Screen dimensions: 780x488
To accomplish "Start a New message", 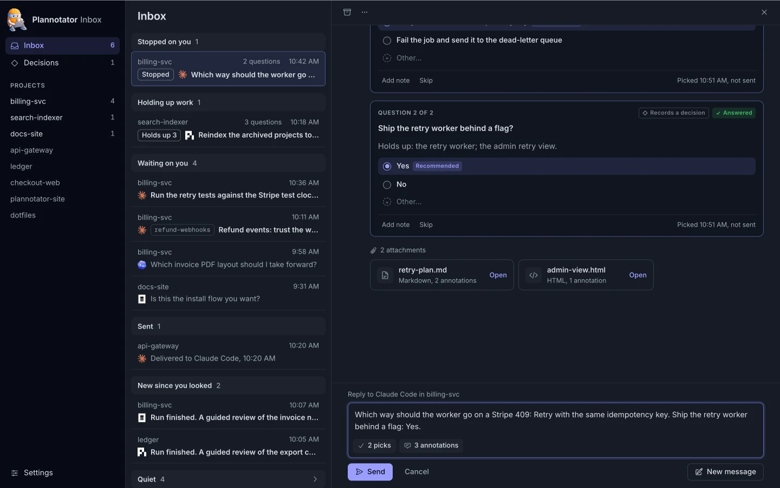I will pos(725,472).
